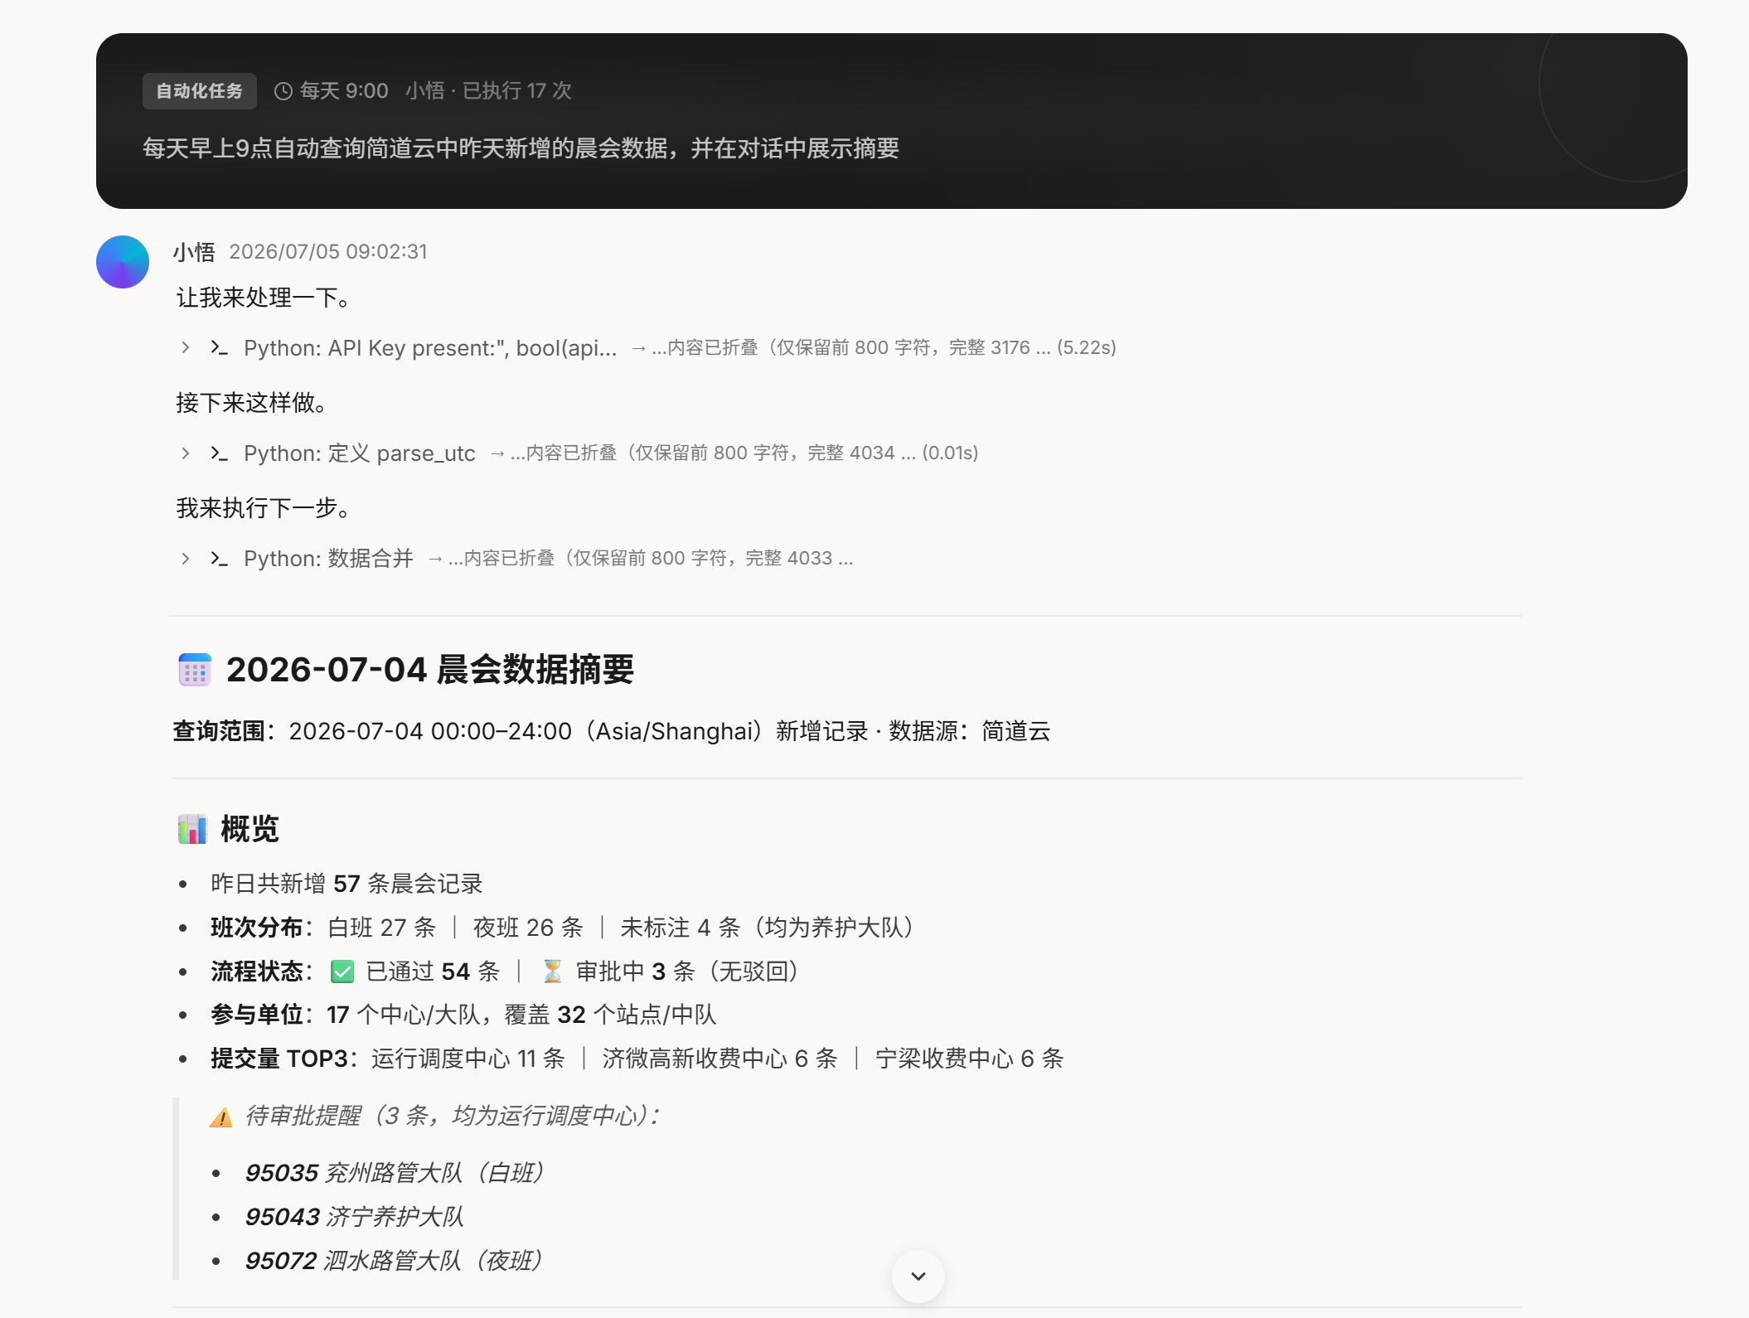Click the scroll-to-bottom chevron button
The width and height of the screenshot is (1749, 1318).
pyautogui.click(x=918, y=1277)
